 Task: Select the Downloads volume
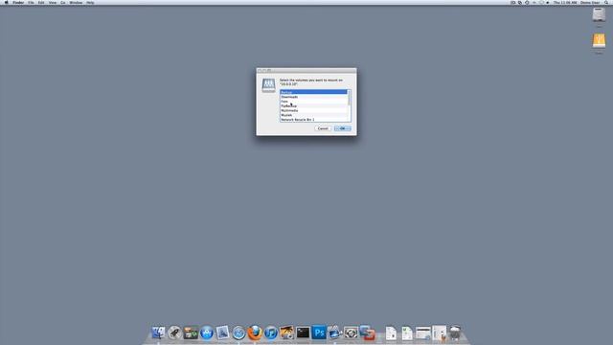pos(313,97)
